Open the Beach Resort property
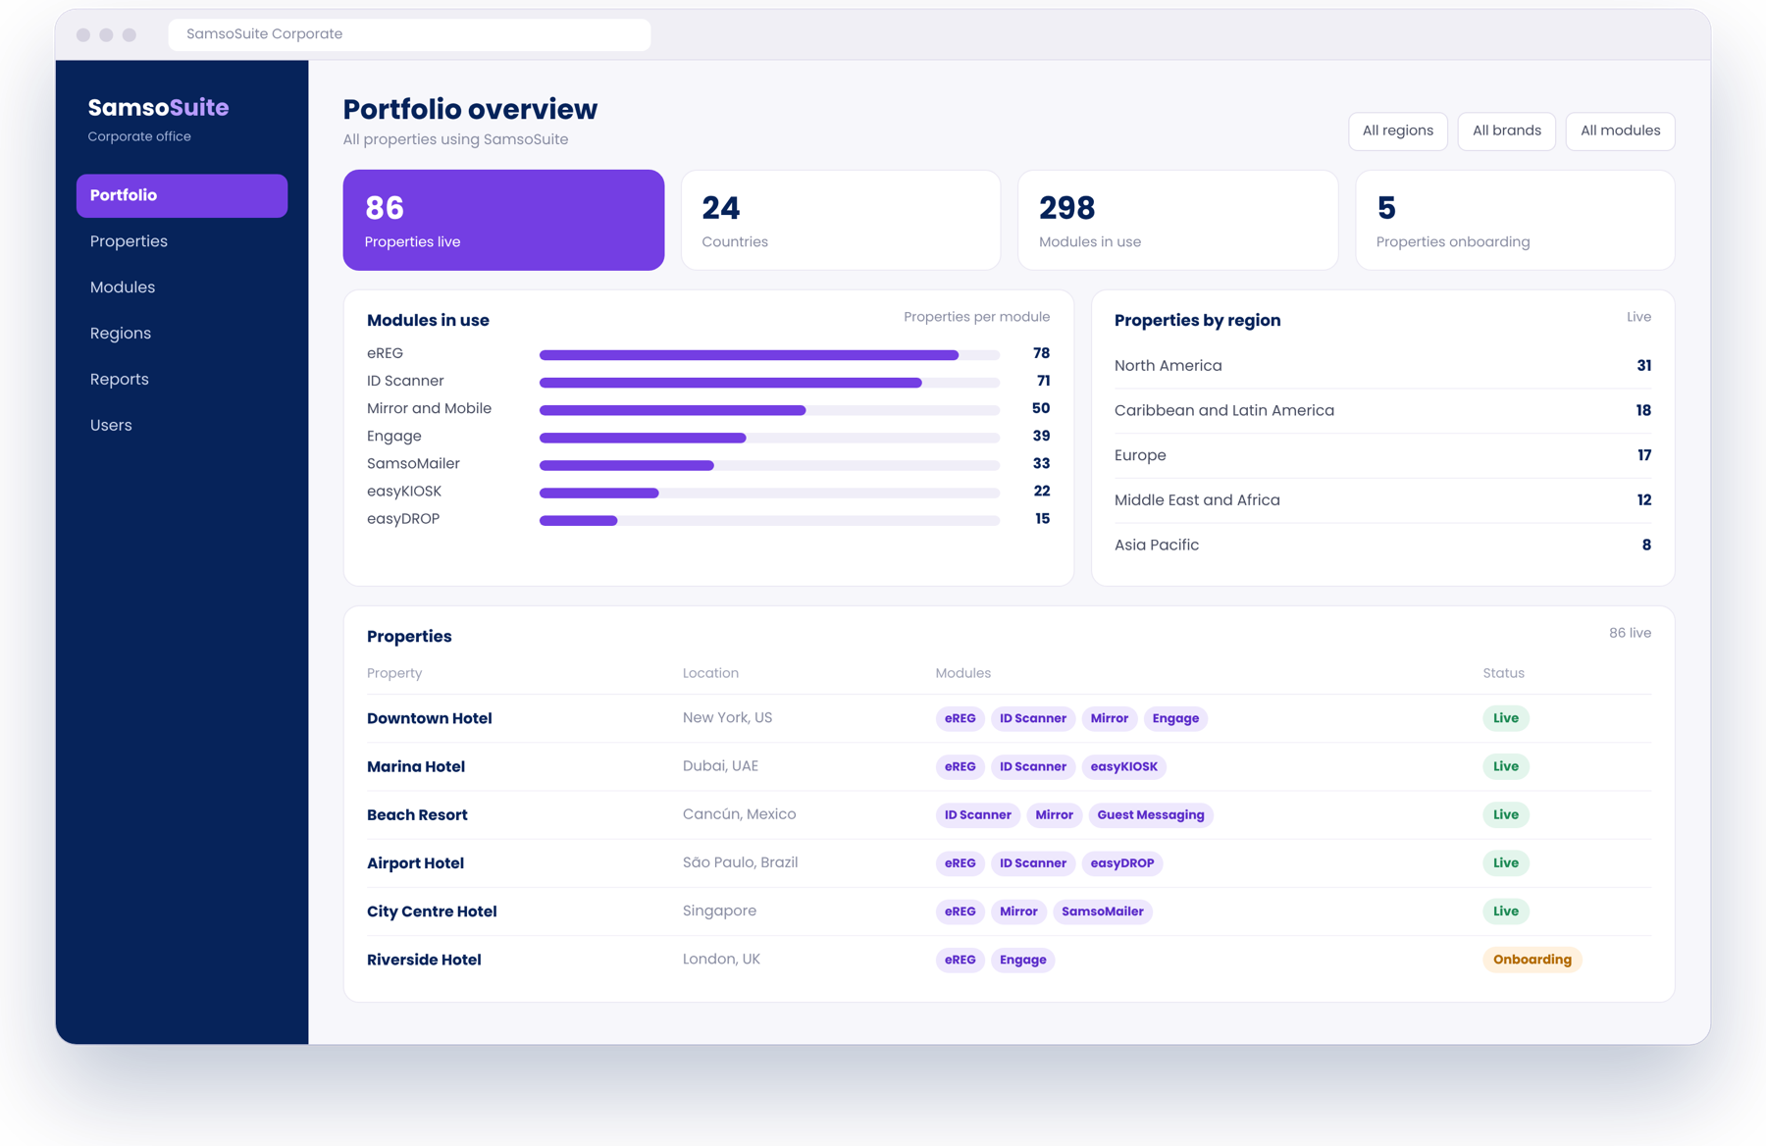The width and height of the screenshot is (1766, 1146). coord(417,815)
